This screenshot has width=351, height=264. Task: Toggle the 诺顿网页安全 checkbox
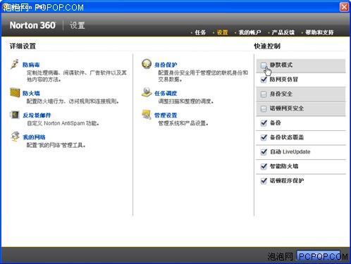(x=264, y=108)
